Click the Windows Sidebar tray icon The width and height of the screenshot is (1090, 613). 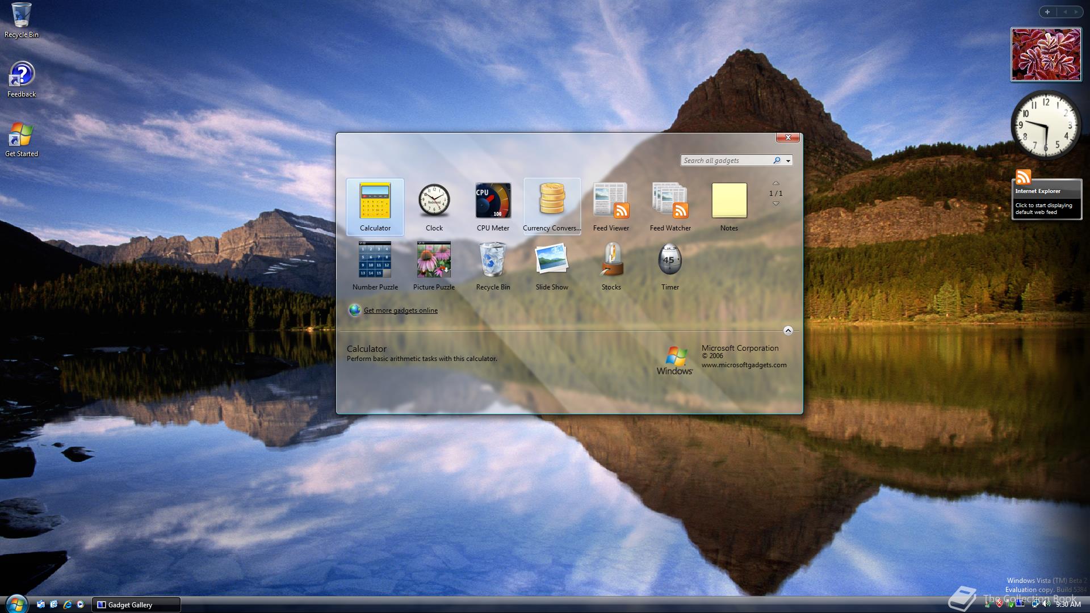1020,603
